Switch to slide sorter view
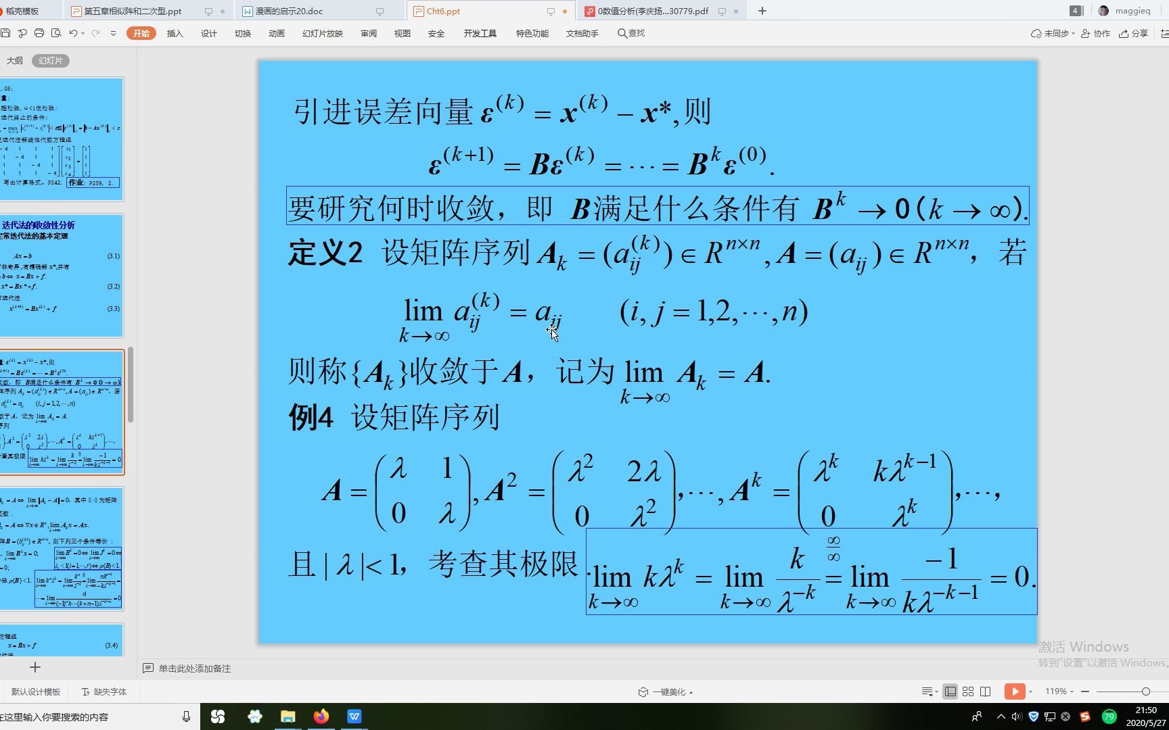The height and width of the screenshot is (730, 1169). click(x=968, y=691)
